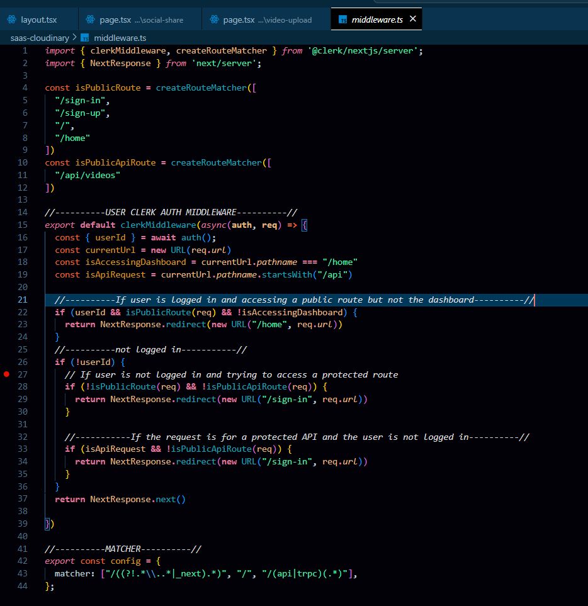Click the React icon on social-share page.tsx tab
Image resolution: width=588 pixels, height=606 pixels.
(x=90, y=20)
